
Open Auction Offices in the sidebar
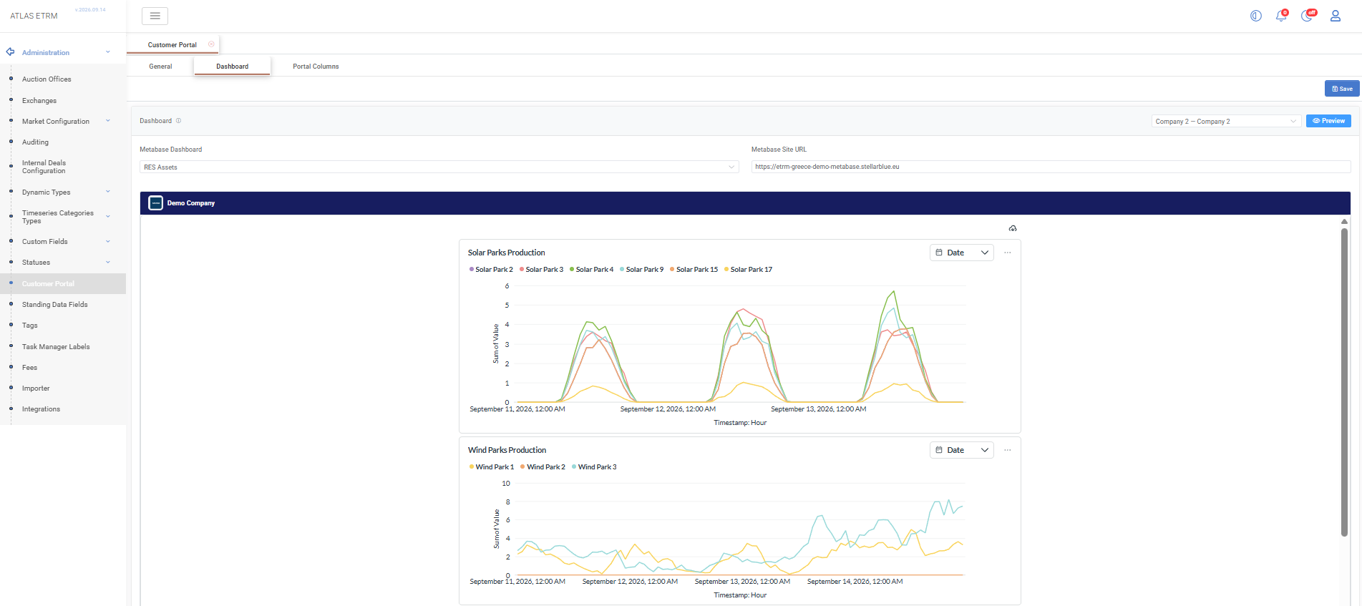[x=47, y=79]
